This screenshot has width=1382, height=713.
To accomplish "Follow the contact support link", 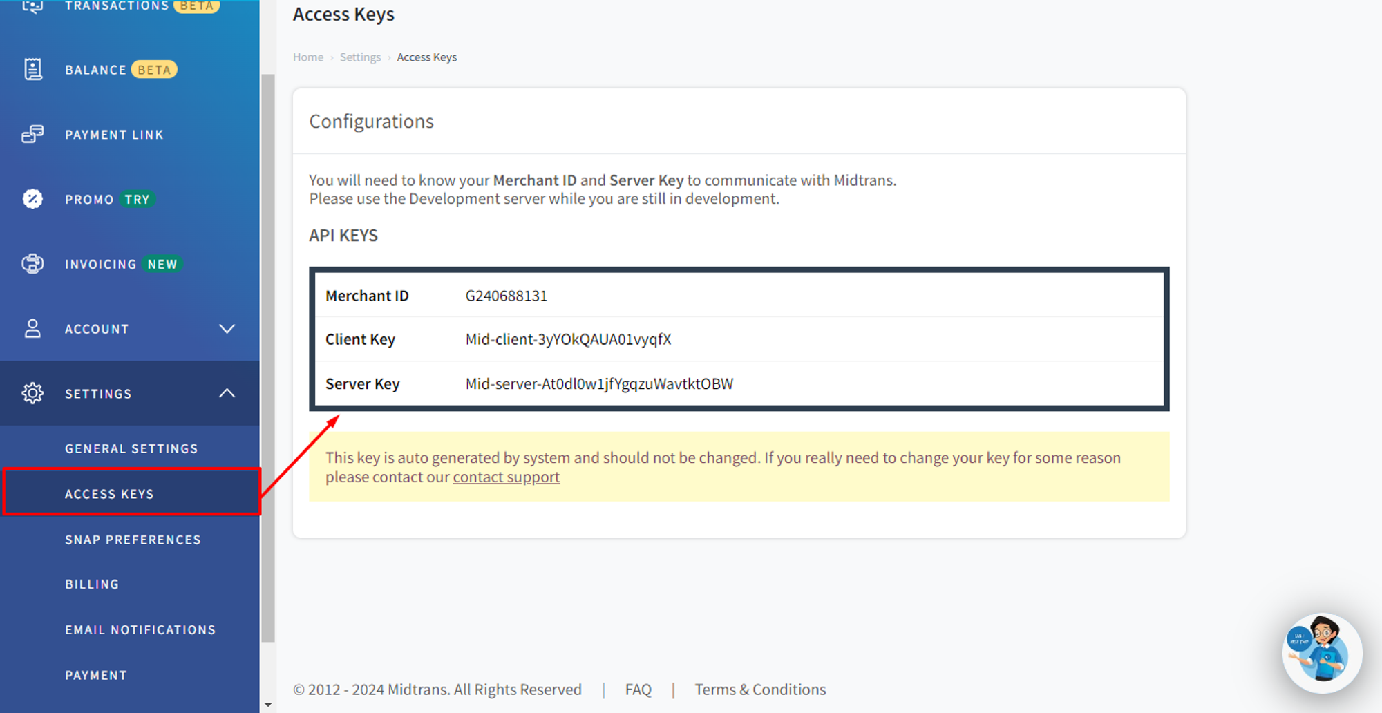I will (506, 477).
